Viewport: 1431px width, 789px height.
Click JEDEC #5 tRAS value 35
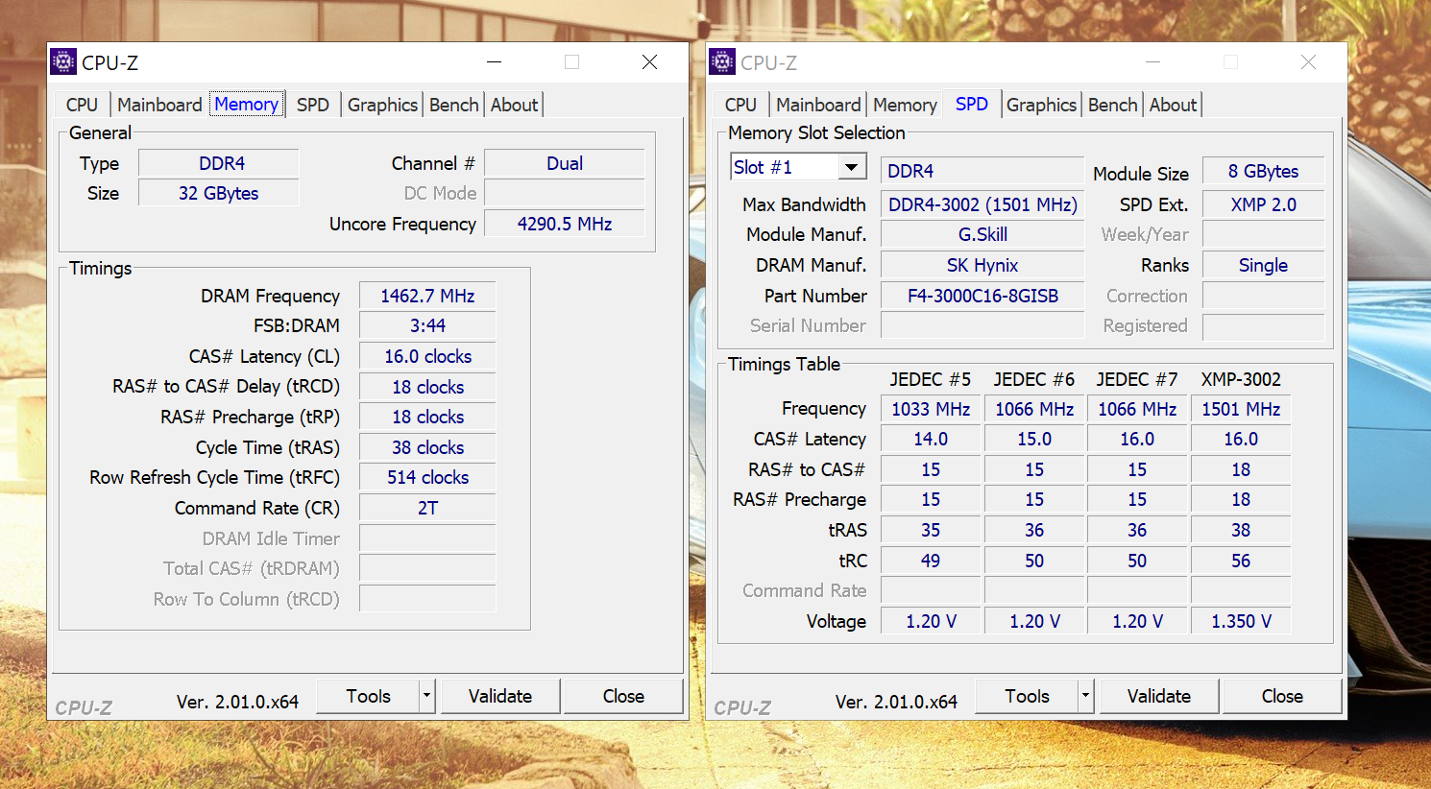pos(931,530)
